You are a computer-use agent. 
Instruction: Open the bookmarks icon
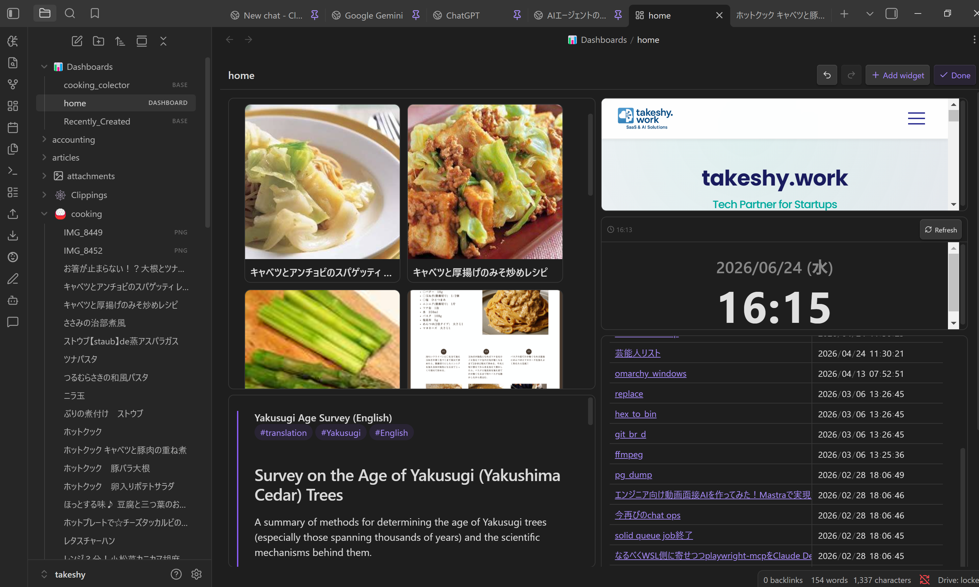pyautogui.click(x=95, y=13)
